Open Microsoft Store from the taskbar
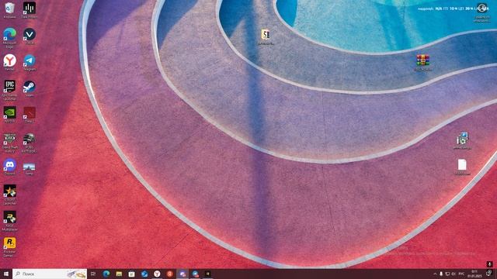 coord(131,274)
